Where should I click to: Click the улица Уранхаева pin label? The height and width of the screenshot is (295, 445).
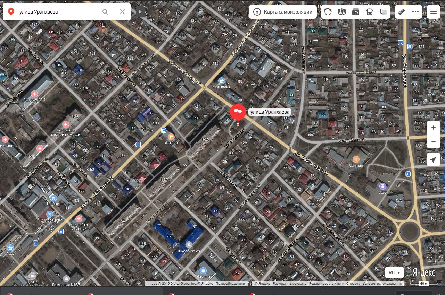[270, 112]
